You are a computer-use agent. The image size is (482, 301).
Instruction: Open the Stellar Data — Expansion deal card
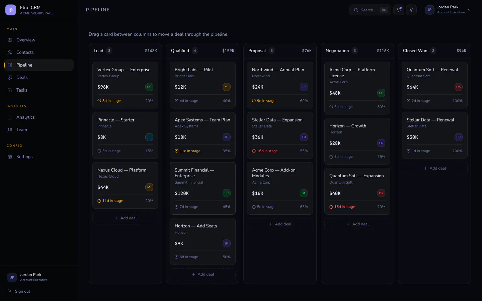click(280, 135)
